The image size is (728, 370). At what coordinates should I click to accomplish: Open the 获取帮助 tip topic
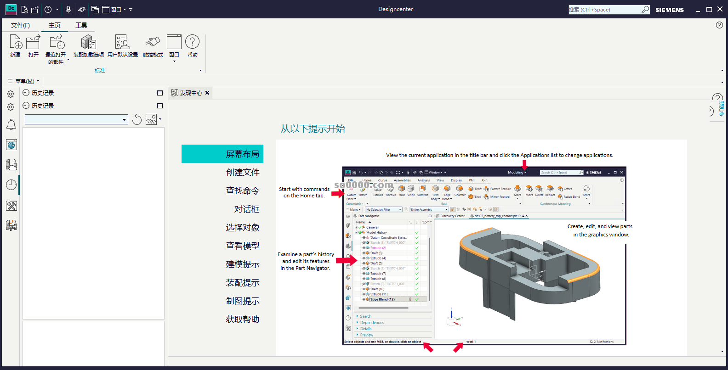(x=243, y=319)
